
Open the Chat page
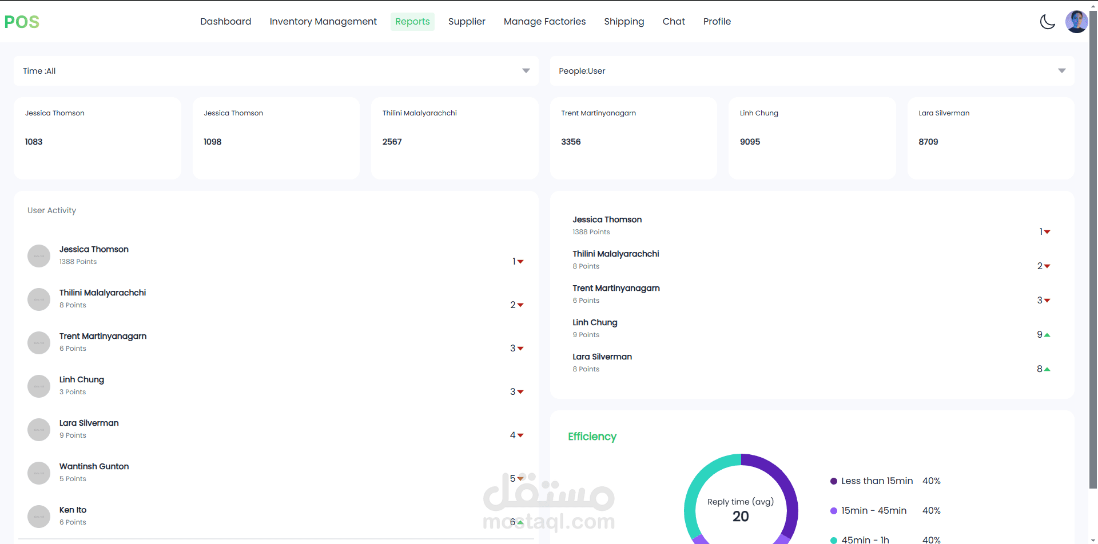(674, 22)
